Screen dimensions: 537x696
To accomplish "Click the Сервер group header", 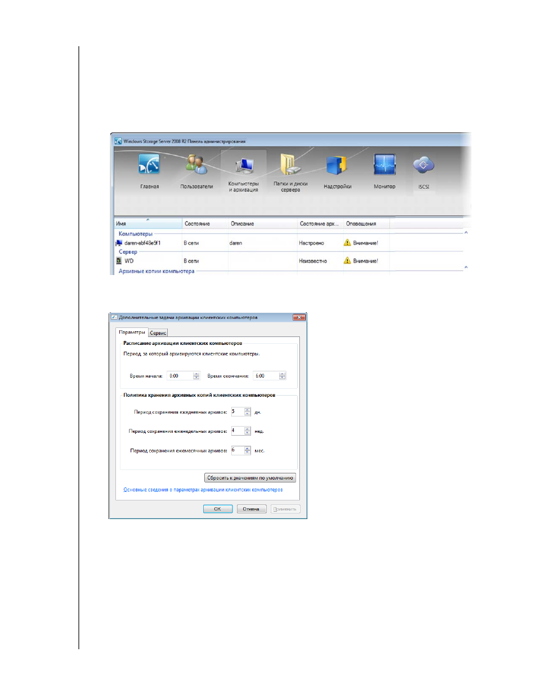I will tap(128, 252).
